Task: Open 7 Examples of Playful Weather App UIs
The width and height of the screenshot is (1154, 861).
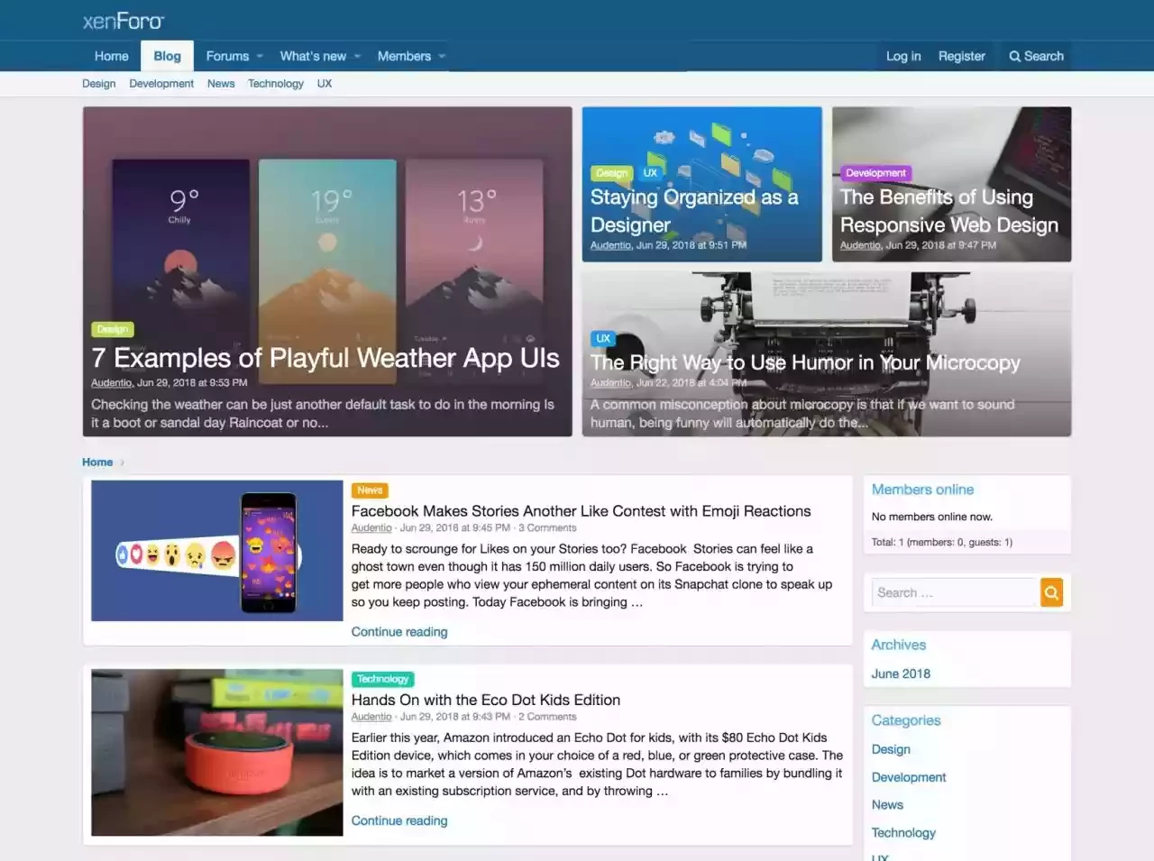Action: 325,358
